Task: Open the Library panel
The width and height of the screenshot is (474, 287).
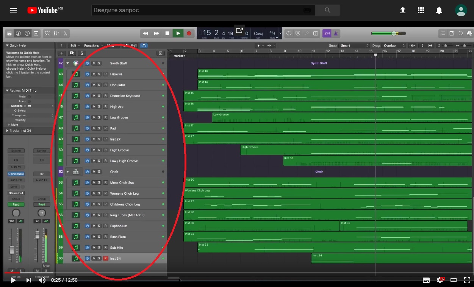Action: [9, 33]
